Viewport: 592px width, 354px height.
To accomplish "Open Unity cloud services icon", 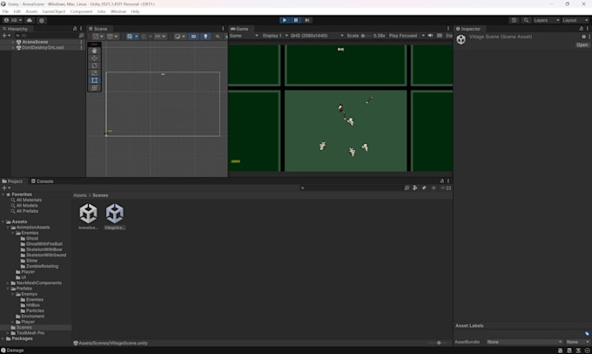I will [30, 20].
